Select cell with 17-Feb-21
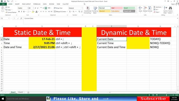This screenshot has width=179, height=101. pyautogui.click(x=42, y=39)
